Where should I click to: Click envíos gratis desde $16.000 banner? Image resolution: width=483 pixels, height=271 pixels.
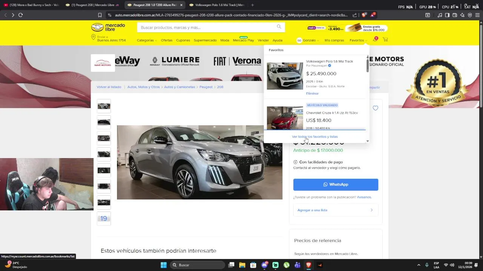point(367,28)
